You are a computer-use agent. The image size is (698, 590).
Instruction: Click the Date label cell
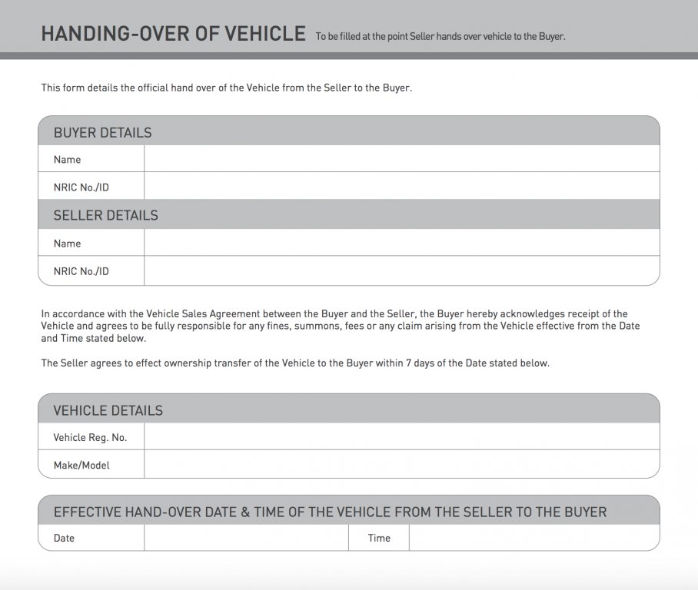pyautogui.click(x=91, y=538)
